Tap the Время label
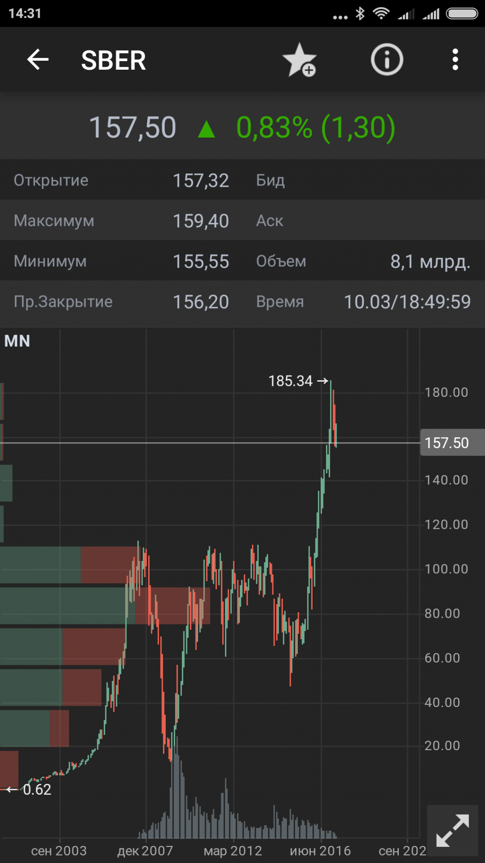The image size is (485, 863). 280,302
